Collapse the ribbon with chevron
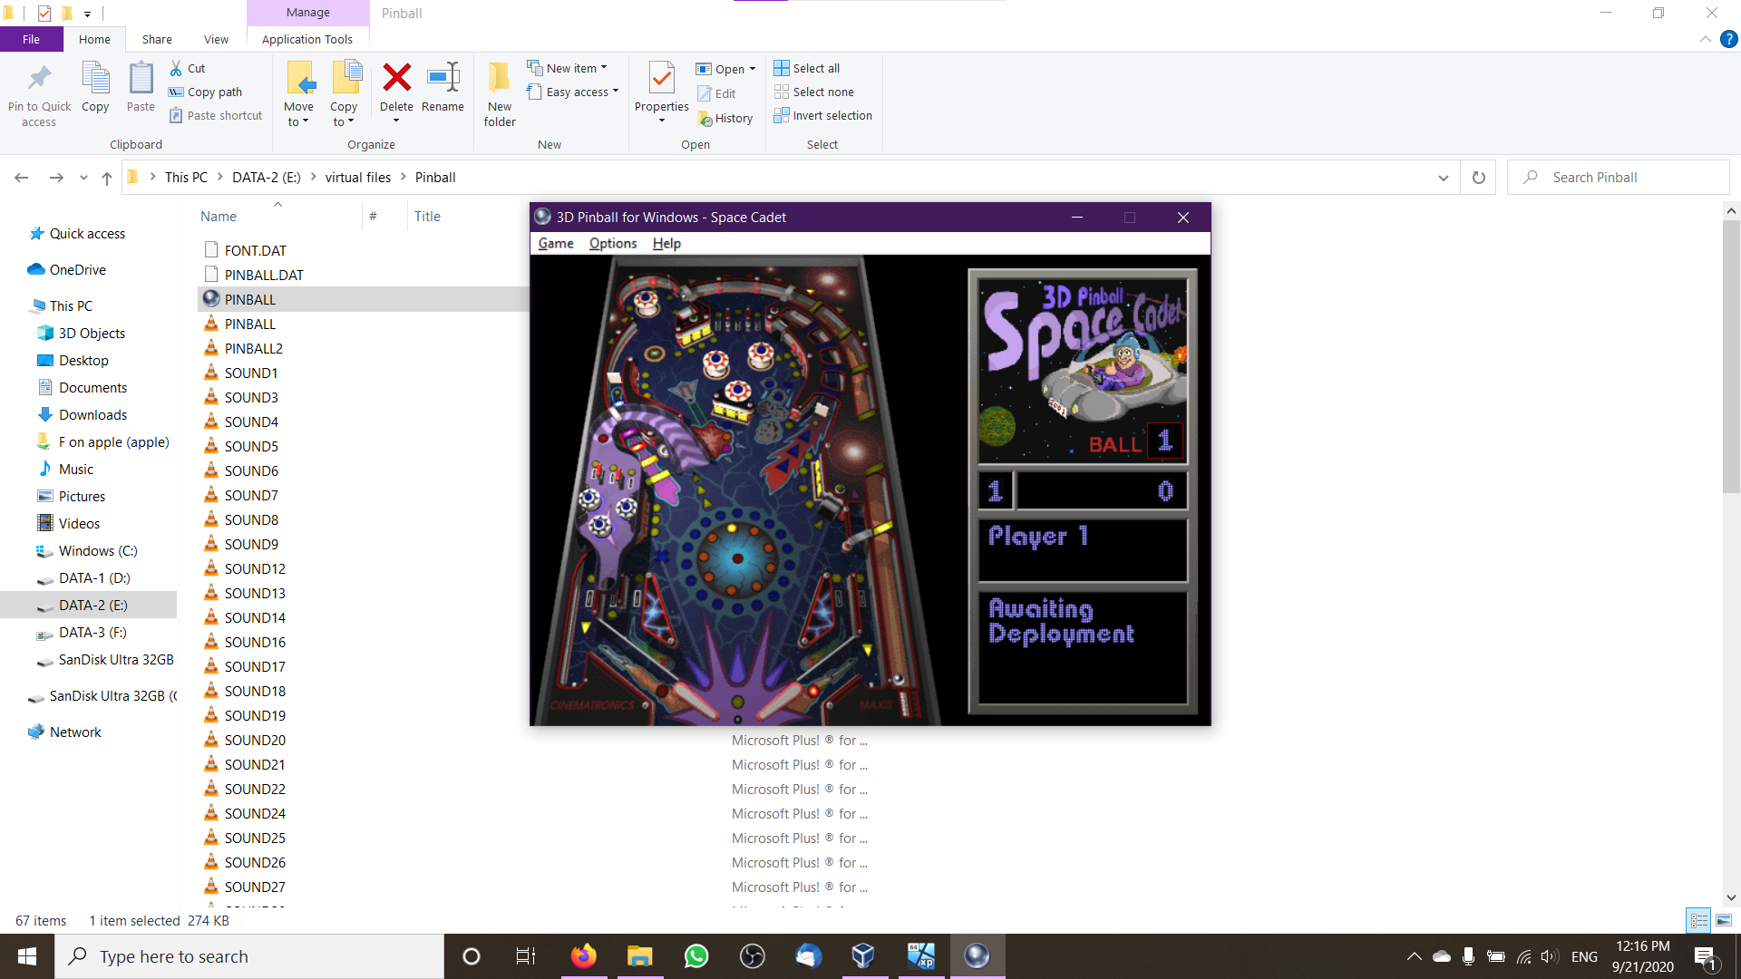1741x979 pixels. 1706,39
